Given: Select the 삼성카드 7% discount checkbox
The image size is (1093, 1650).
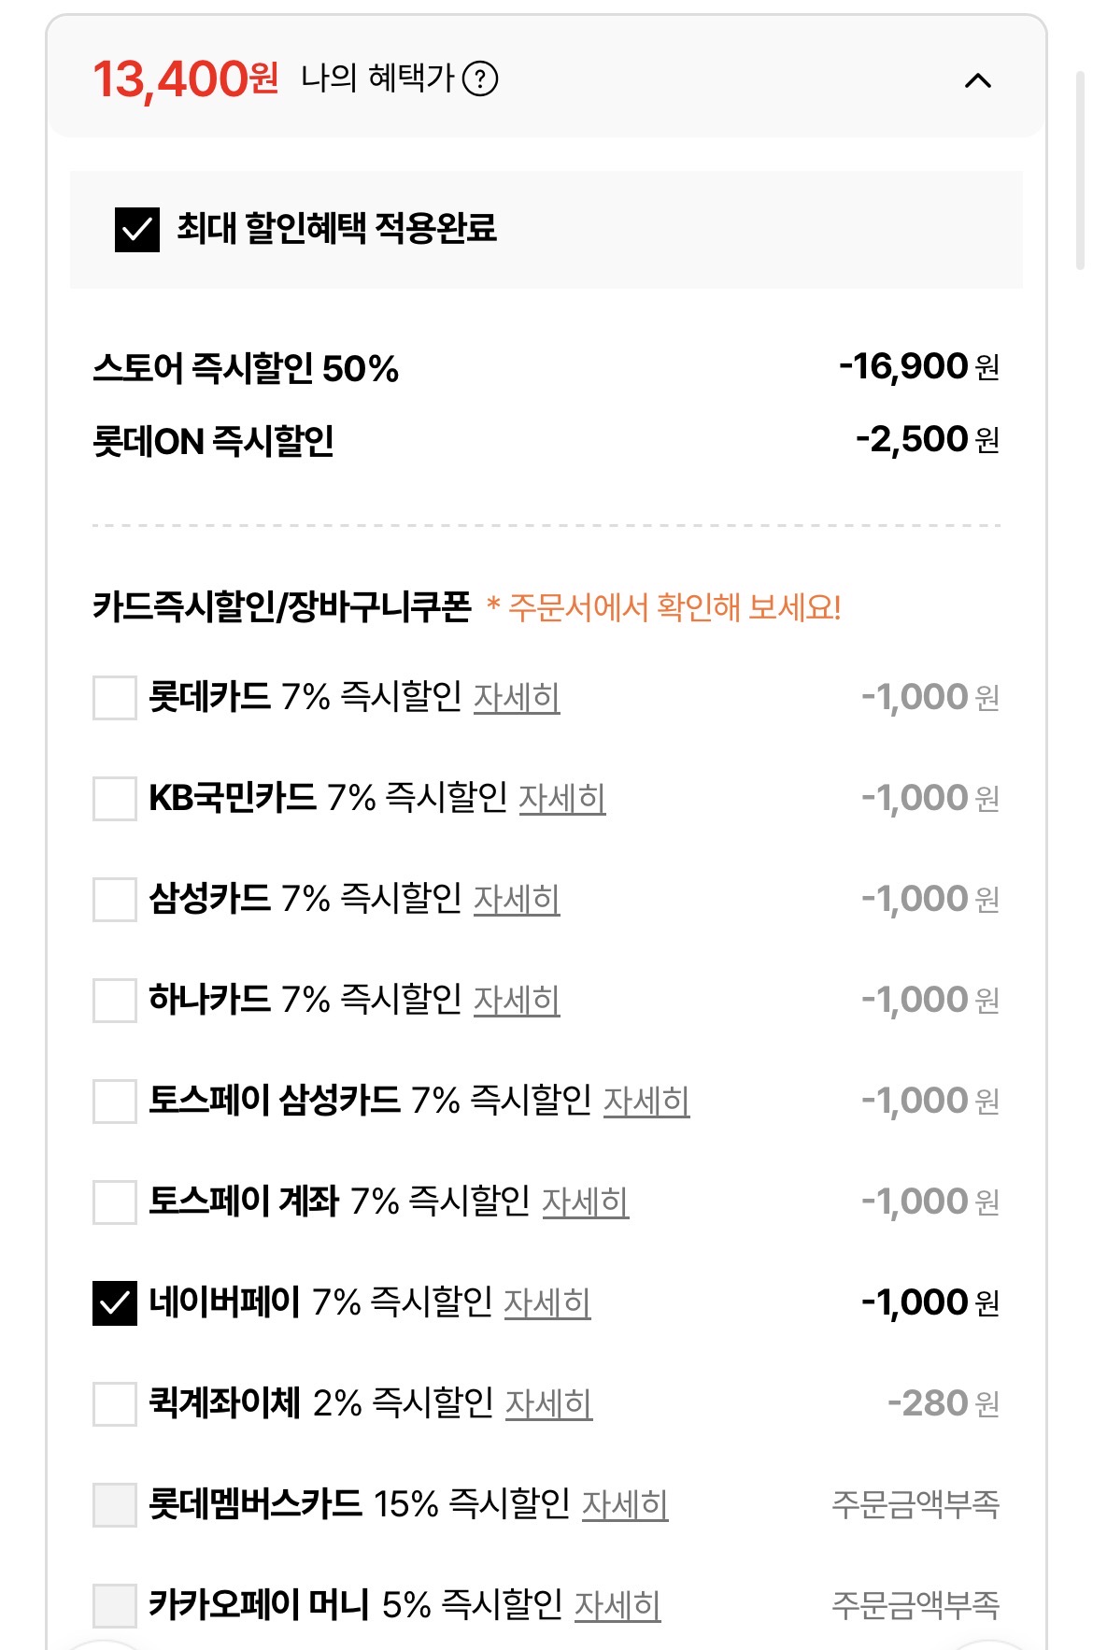Looking at the screenshot, I should pos(115,900).
